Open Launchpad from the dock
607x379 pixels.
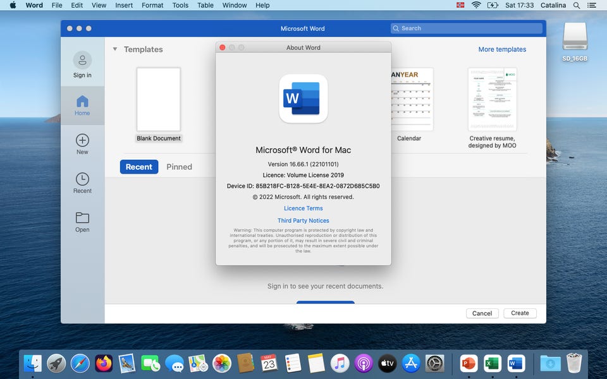pyautogui.click(x=56, y=364)
